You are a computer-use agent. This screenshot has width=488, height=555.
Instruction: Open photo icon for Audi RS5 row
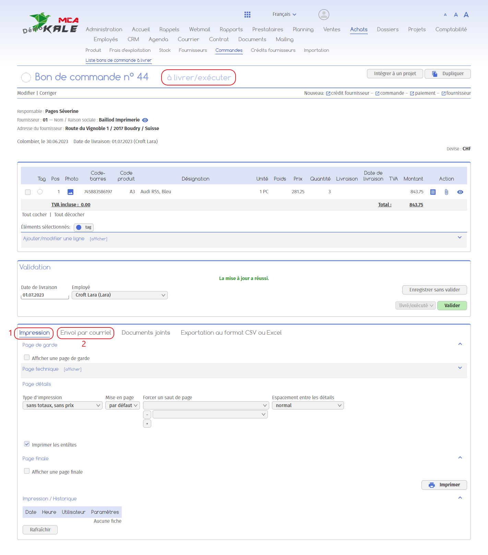70,192
